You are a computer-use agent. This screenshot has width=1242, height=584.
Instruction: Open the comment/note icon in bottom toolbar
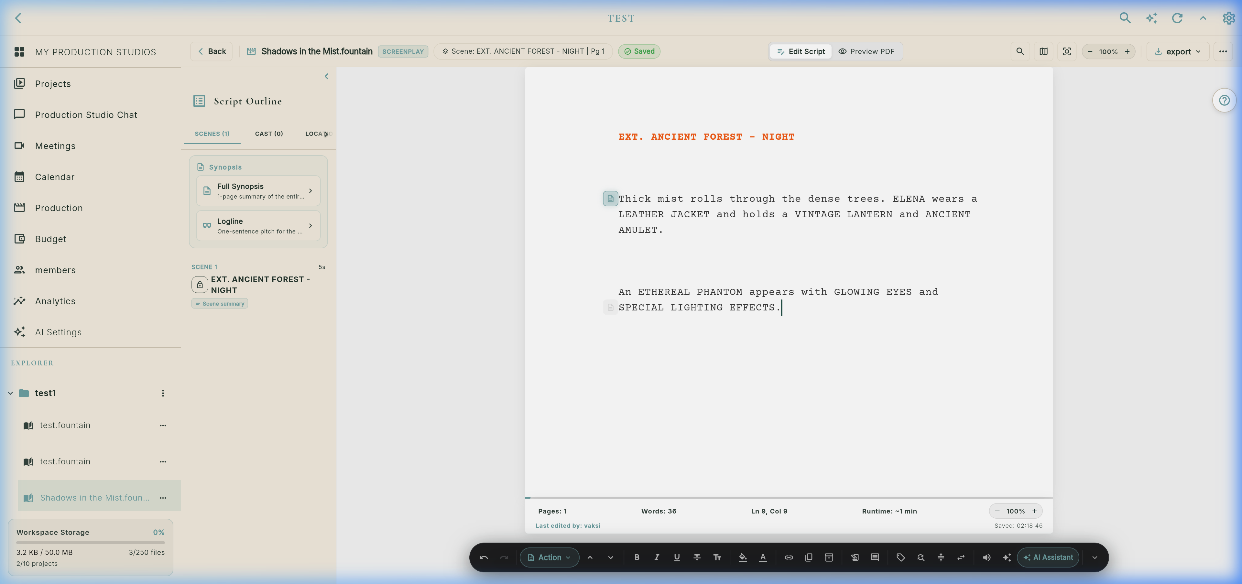click(x=875, y=557)
